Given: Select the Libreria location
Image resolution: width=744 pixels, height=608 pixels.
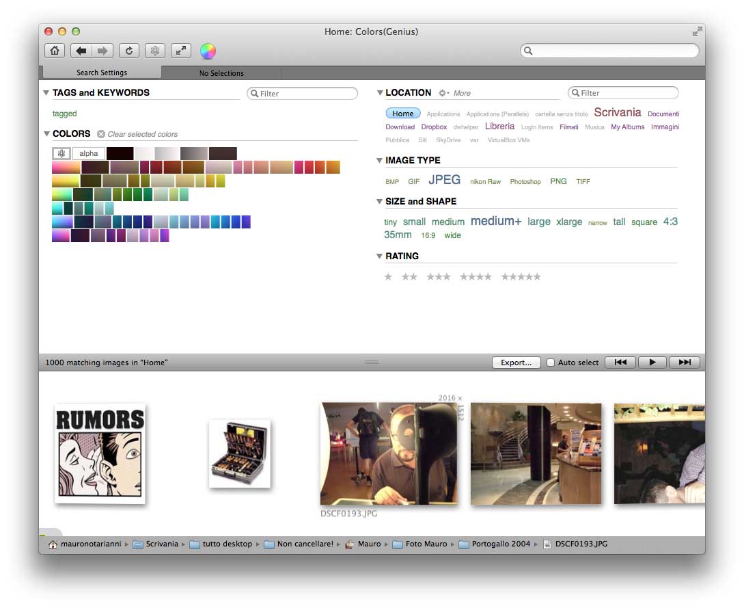Looking at the screenshot, I should point(499,127).
